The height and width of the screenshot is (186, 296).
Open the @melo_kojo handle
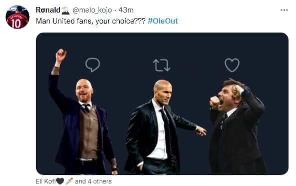(x=92, y=10)
